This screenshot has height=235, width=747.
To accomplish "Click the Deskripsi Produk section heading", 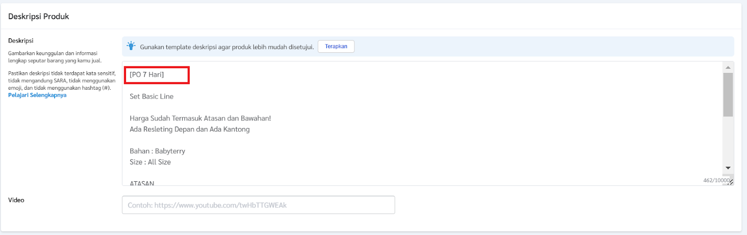I will point(39,16).
